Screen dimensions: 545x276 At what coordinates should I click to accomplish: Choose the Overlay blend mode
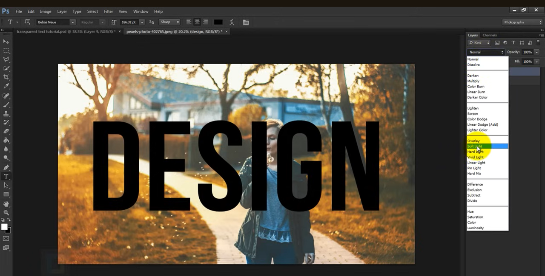(488, 141)
